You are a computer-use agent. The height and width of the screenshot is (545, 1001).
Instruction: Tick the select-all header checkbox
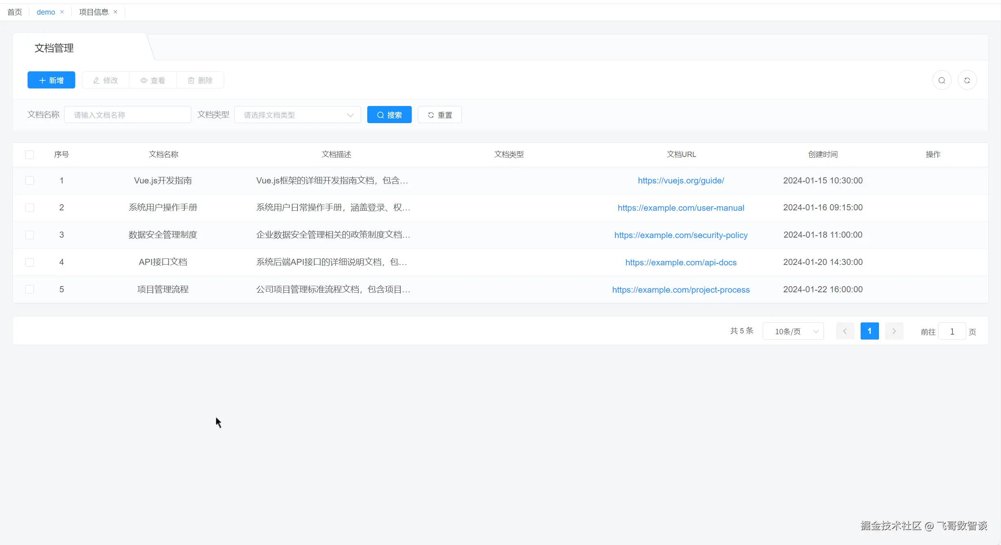point(29,154)
